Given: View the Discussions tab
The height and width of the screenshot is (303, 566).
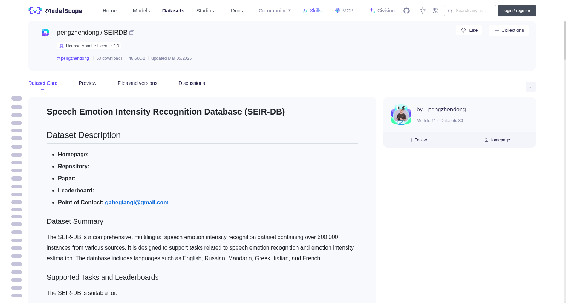Looking at the screenshot, I should coord(192,83).
